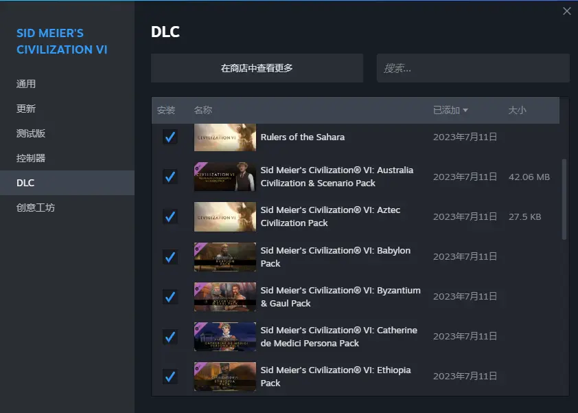Screen dimensions: 578x413
Task: Open the Ethiopia Pack thumbnail image
Action: point(225,377)
